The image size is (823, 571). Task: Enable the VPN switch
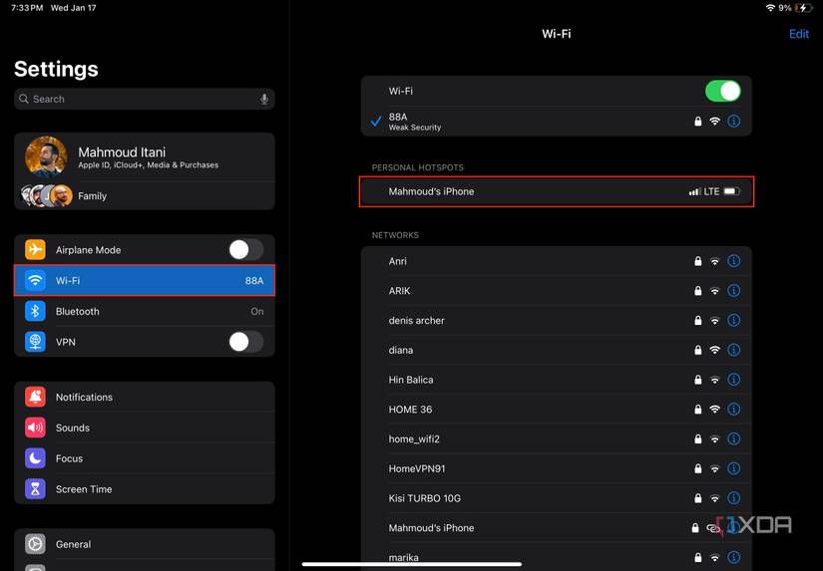point(246,342)
